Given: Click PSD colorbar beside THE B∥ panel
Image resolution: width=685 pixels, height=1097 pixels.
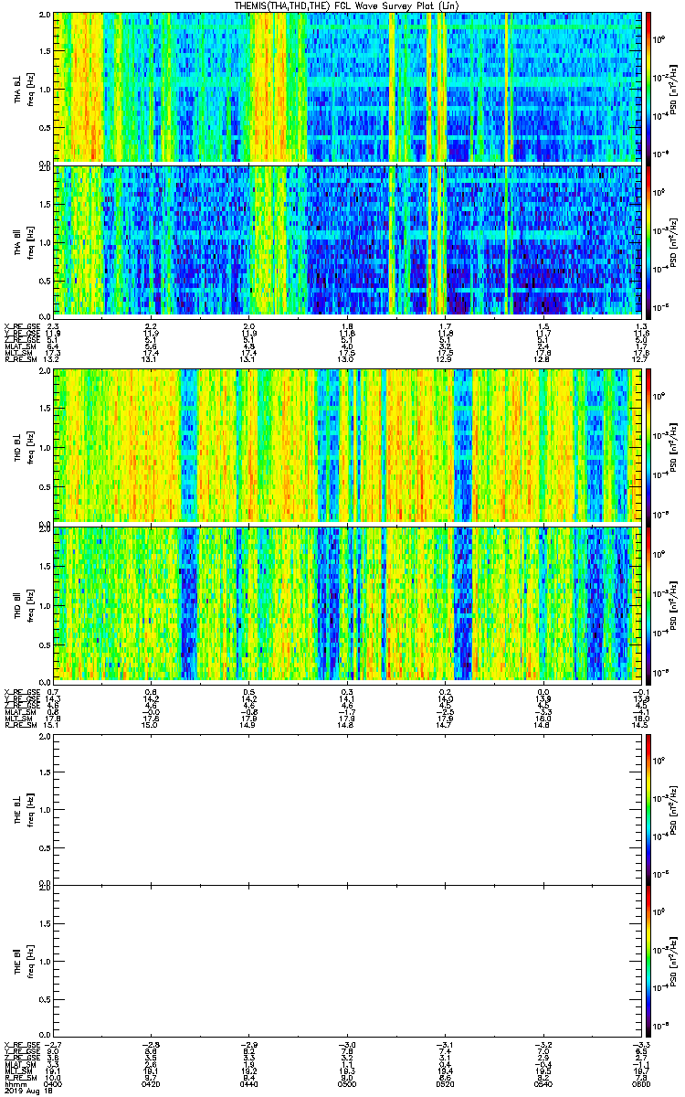Looking at the screenshot, I should tap(649, 960).
